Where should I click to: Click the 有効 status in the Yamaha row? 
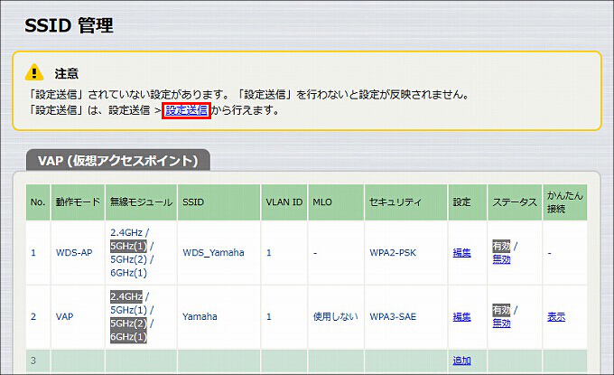coord(501,310)
